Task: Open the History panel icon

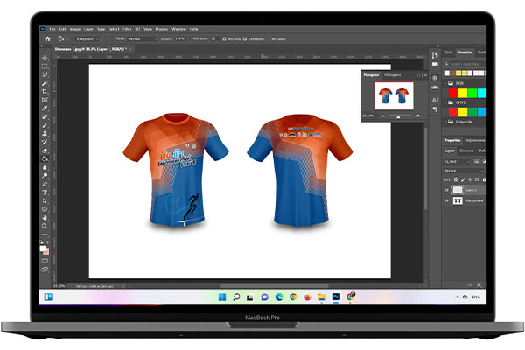Action: click(434, 55)
